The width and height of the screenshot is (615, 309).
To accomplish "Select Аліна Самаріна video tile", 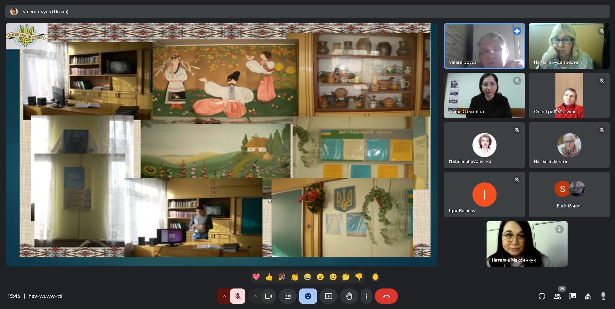I will click(484, 96).
